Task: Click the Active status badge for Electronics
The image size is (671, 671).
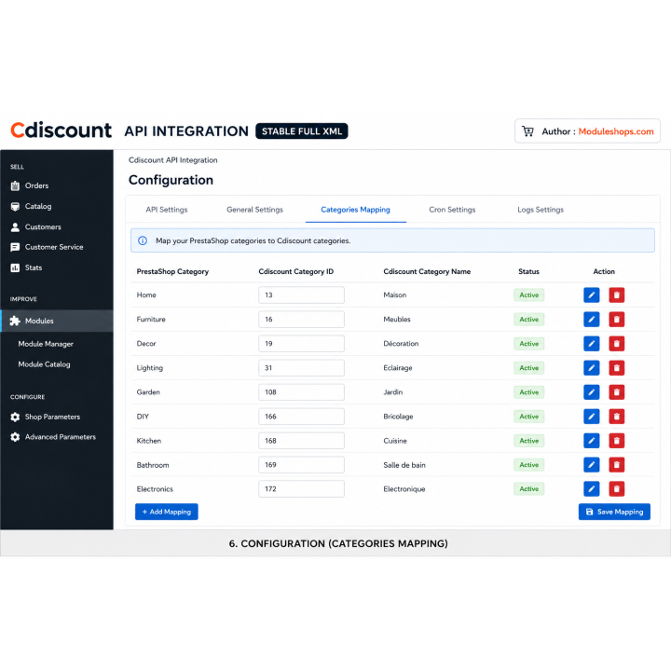Action: [x=528, y=488]
